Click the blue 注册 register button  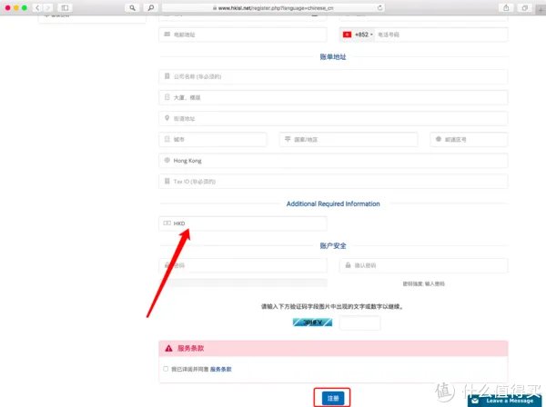332,398
